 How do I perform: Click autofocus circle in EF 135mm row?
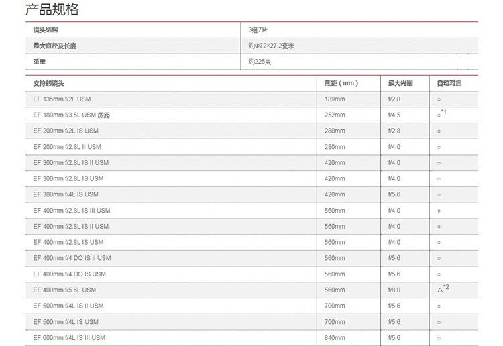click(439, 99)
